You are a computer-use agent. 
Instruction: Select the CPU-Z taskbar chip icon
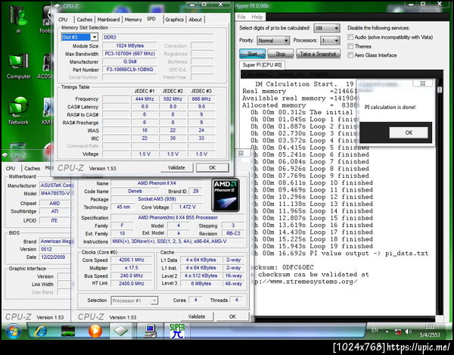121,331
